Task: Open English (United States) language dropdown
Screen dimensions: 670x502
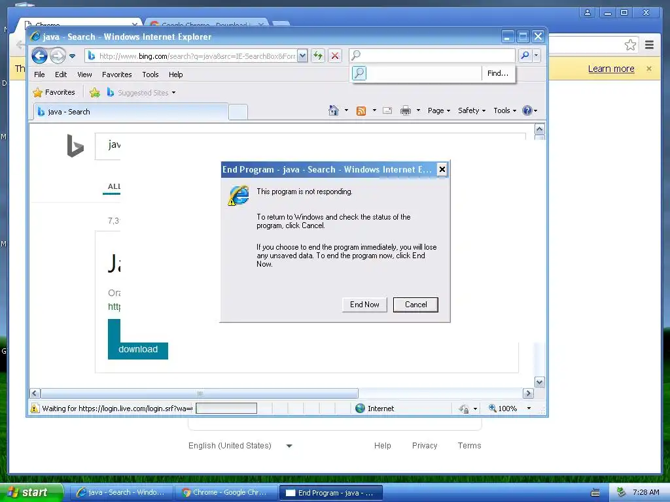Action: [x=240, y=446]
